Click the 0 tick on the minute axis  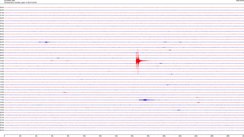coord(4,136)
